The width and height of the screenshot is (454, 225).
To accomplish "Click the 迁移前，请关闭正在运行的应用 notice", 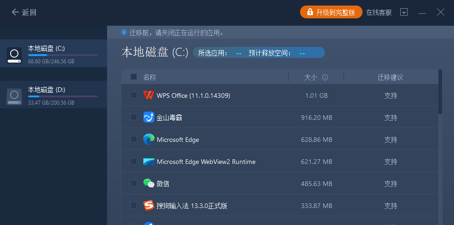I will [x=176, y=33].
